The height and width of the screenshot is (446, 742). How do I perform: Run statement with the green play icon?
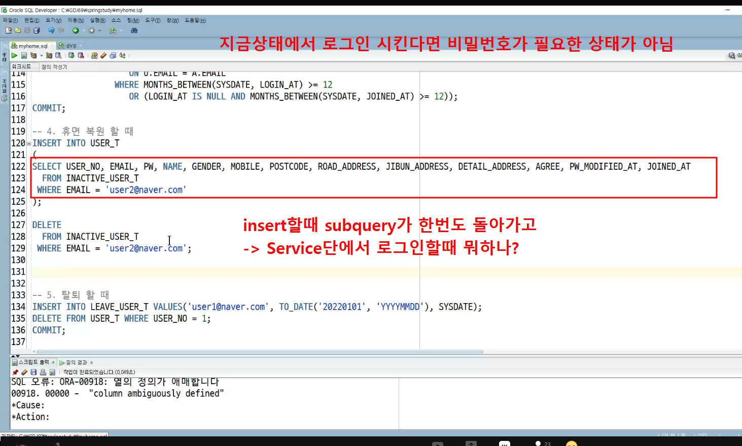15,55
